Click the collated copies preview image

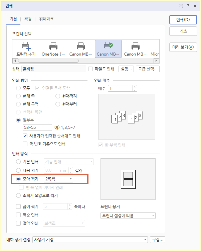(127, 117)
